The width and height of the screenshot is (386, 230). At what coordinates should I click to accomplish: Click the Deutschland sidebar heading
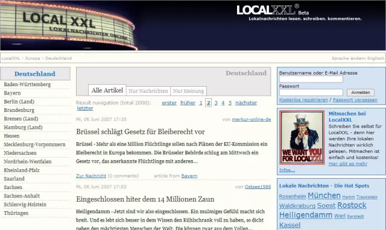point(35,73)
